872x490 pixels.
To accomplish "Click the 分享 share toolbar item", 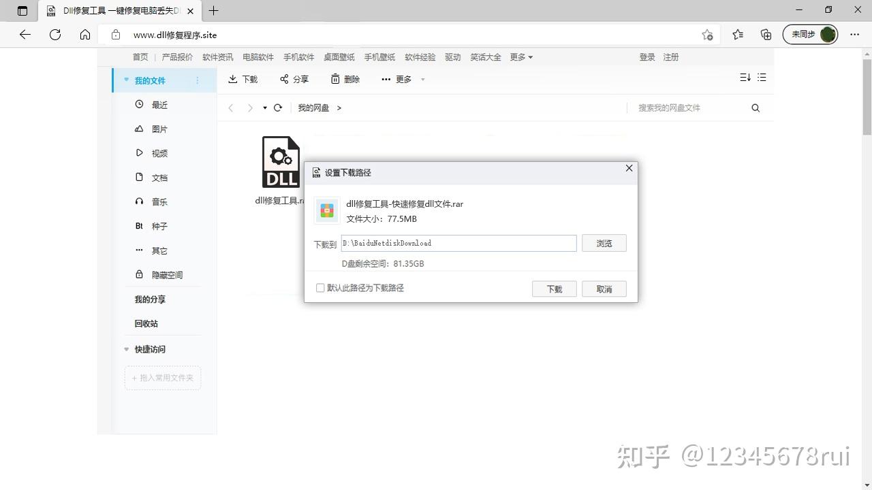I will coord(294,79).
